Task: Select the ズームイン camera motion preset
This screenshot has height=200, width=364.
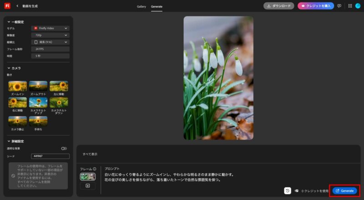Action: (18, 86)
